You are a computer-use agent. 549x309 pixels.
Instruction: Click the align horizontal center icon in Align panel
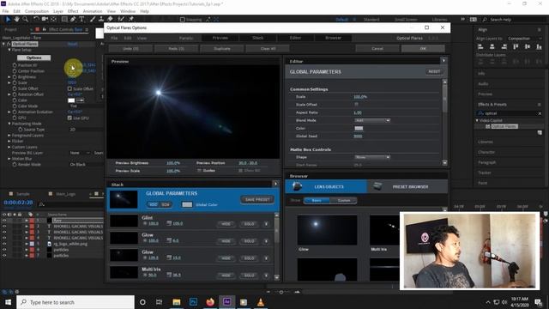(492, 46)
